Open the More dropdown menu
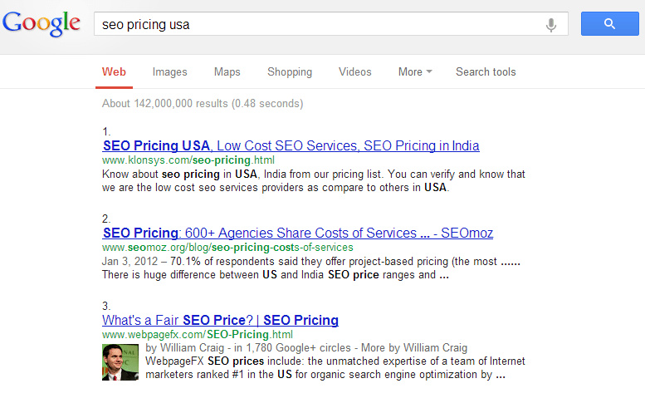Screen dimensions: 645x403 [415, 71]
